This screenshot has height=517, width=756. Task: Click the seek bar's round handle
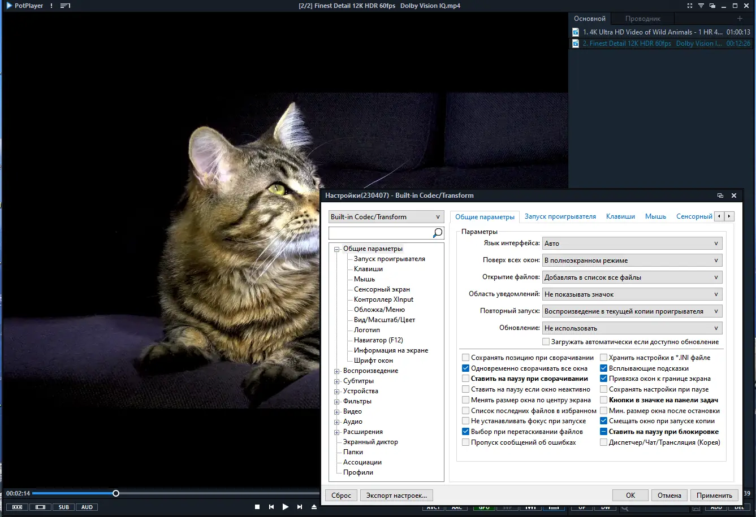coord(116,493)
